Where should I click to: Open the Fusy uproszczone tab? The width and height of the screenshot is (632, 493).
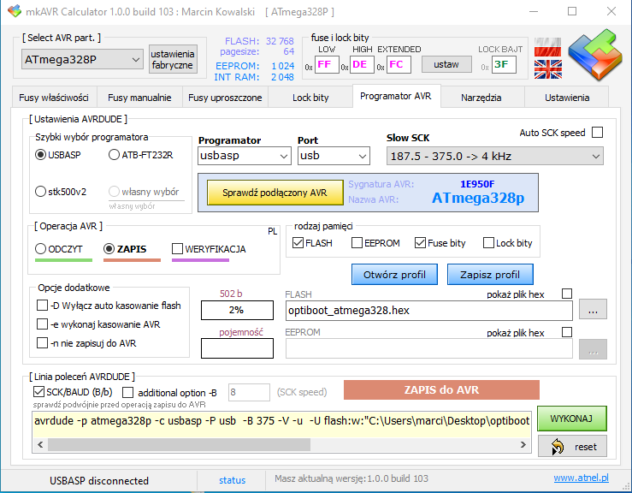pos(225,98)
